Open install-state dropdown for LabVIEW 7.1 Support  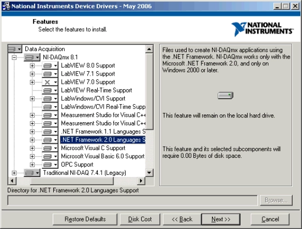(x=50, y=74)
